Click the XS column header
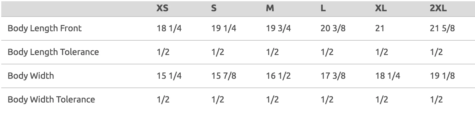The height and width of the screenshot is (115, 475). click(x=162, y=8)
